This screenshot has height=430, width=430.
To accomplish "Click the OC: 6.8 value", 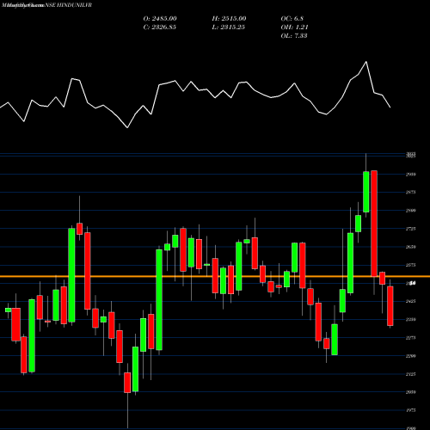I will coord(292,19).
